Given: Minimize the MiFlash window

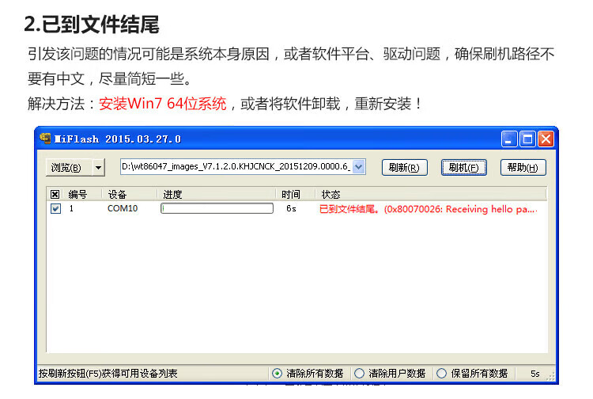Looking at the screenshot, I should coord(510,139).
